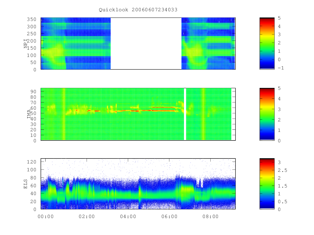Image resolution: width=314 pixels, height=235 pixels.
Task: Click the ELS spectrogram panel
Action: 138,184
